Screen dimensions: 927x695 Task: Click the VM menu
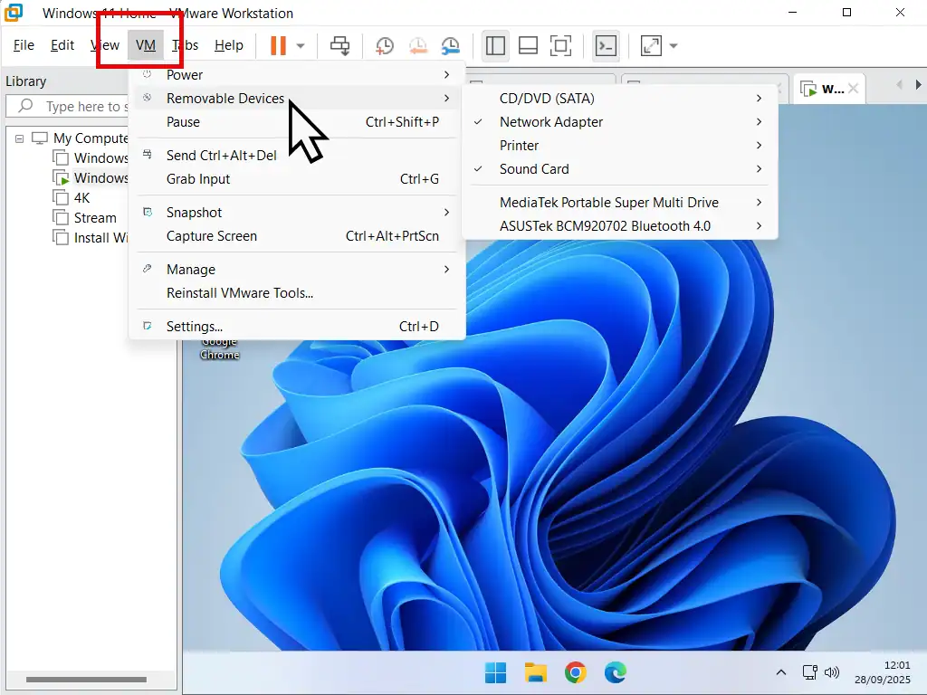point(146,45)
